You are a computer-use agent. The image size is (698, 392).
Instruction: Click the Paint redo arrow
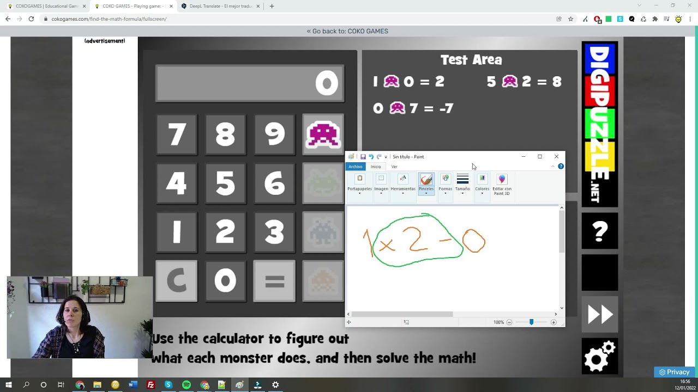(x=378, y=157)
